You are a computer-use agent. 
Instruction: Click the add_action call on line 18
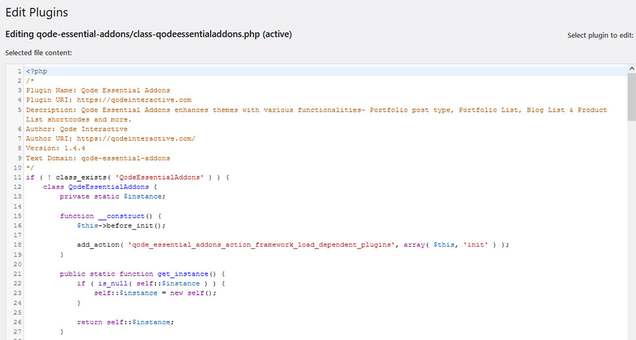(293, 245)
